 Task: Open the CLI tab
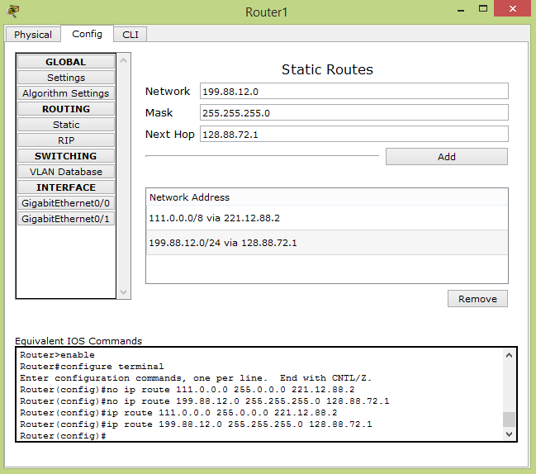[x=130, y=35]
